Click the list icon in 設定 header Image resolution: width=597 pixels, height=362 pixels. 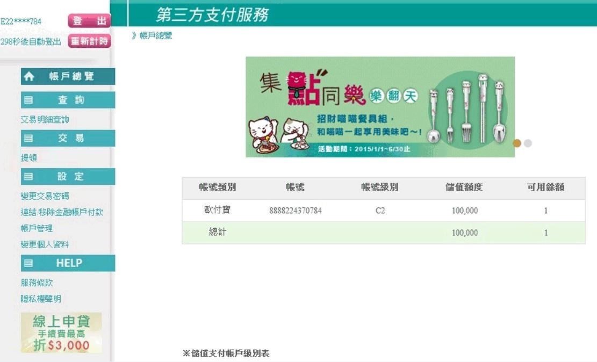pyautogui.click(x=29, y=177)
